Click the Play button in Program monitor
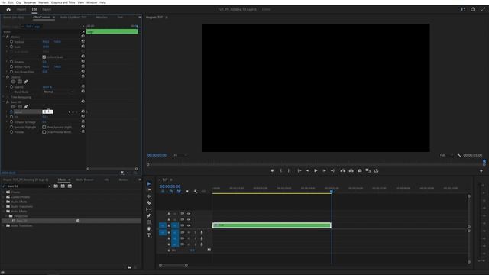The image size is (489, 275). 316,170
